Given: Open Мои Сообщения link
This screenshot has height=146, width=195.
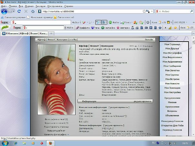Looking at the screenshot, I should coord(172,66).
